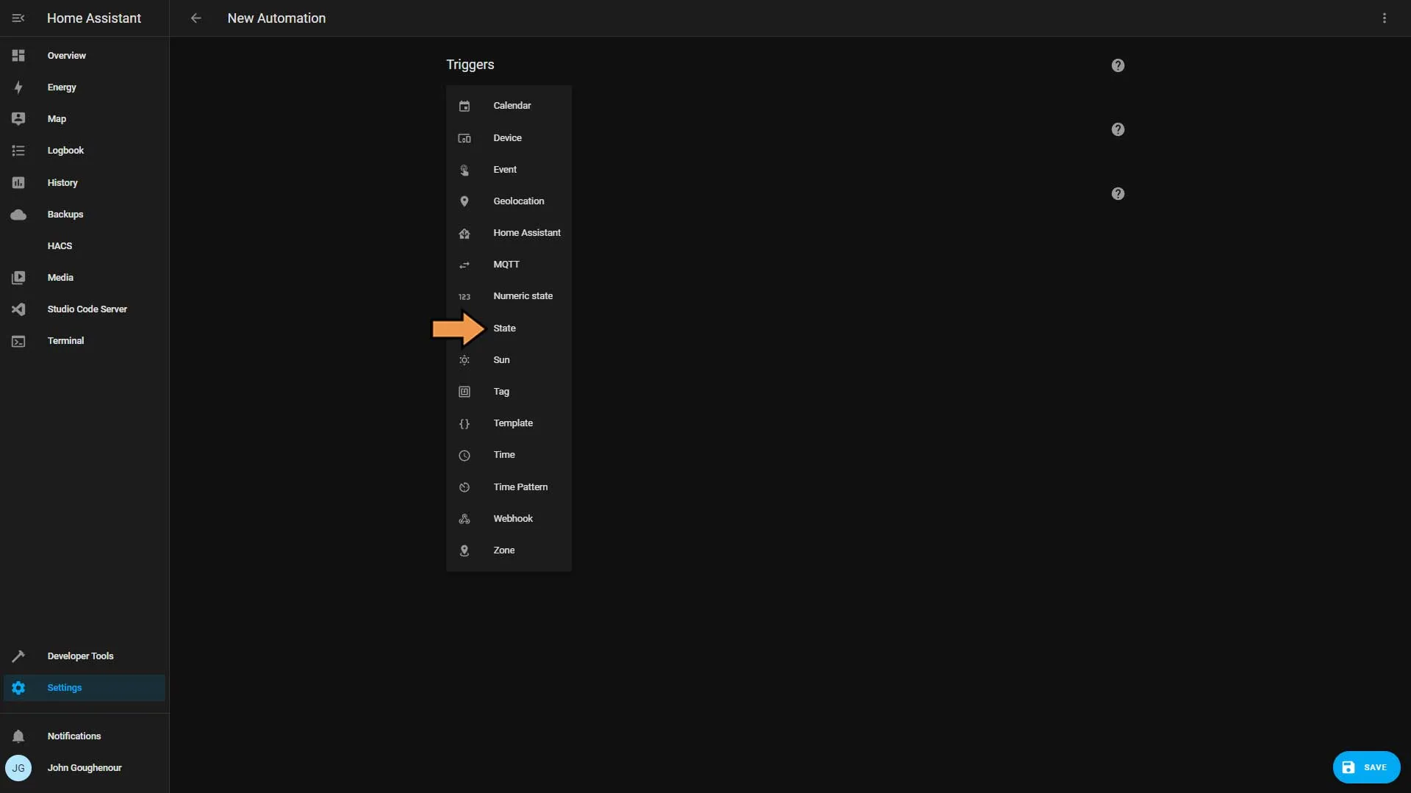Open the three-dot overflow menu

pyautogui.click(x=1384, y=18)
